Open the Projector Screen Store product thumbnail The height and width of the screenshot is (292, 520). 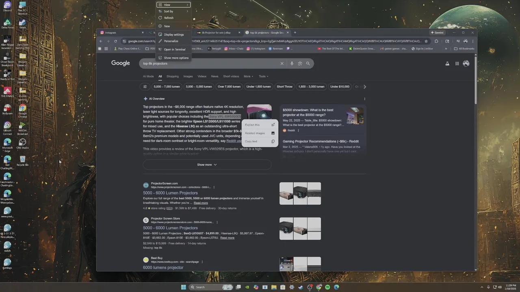[300, 228]
